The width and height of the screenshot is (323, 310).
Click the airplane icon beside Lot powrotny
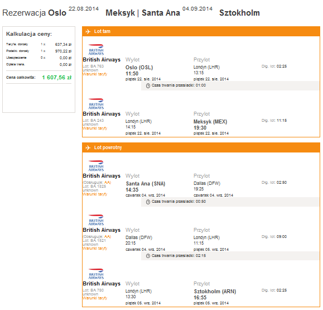88,147
